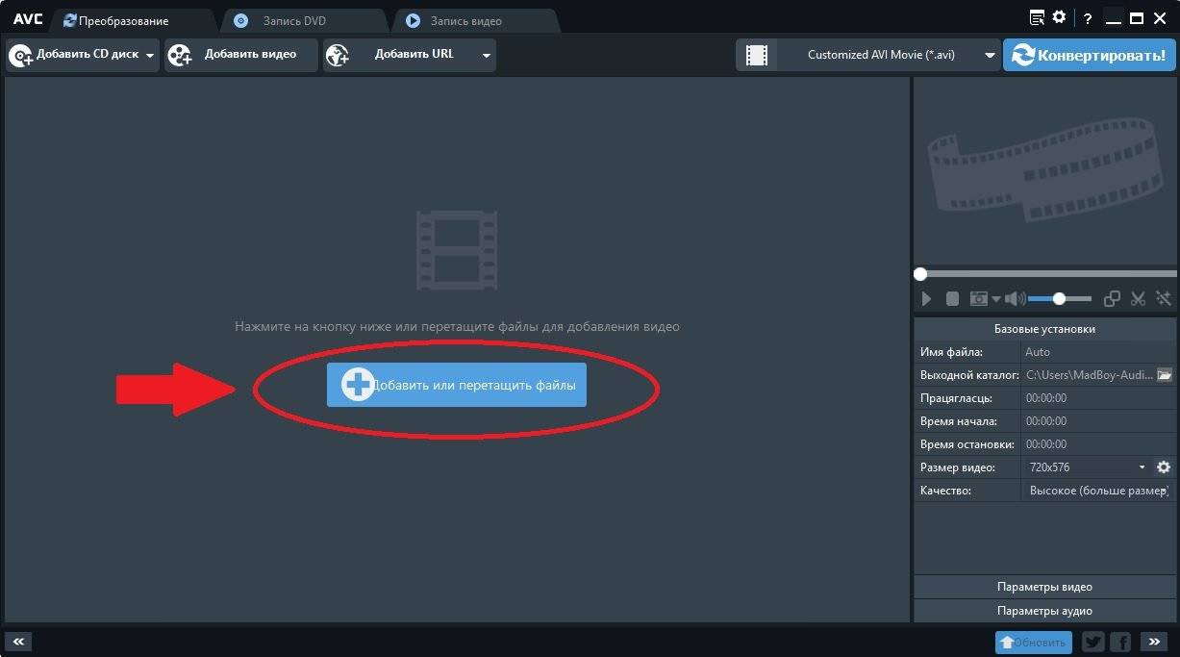Toggle right panel with the double-arrow button
Screen dimensions: 1180x657
(1153, 642)
